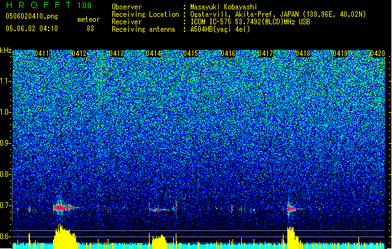Click the 0417 time marker
This screenshot has width=392, height=249.
265,54
